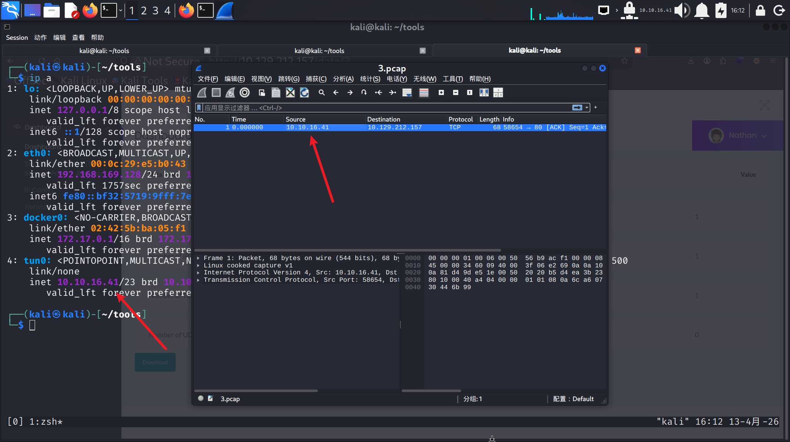Toggle packet colorization rules button

click(x=424, y=93)
